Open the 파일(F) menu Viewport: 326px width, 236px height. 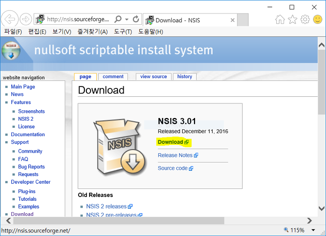pos(13,32)
